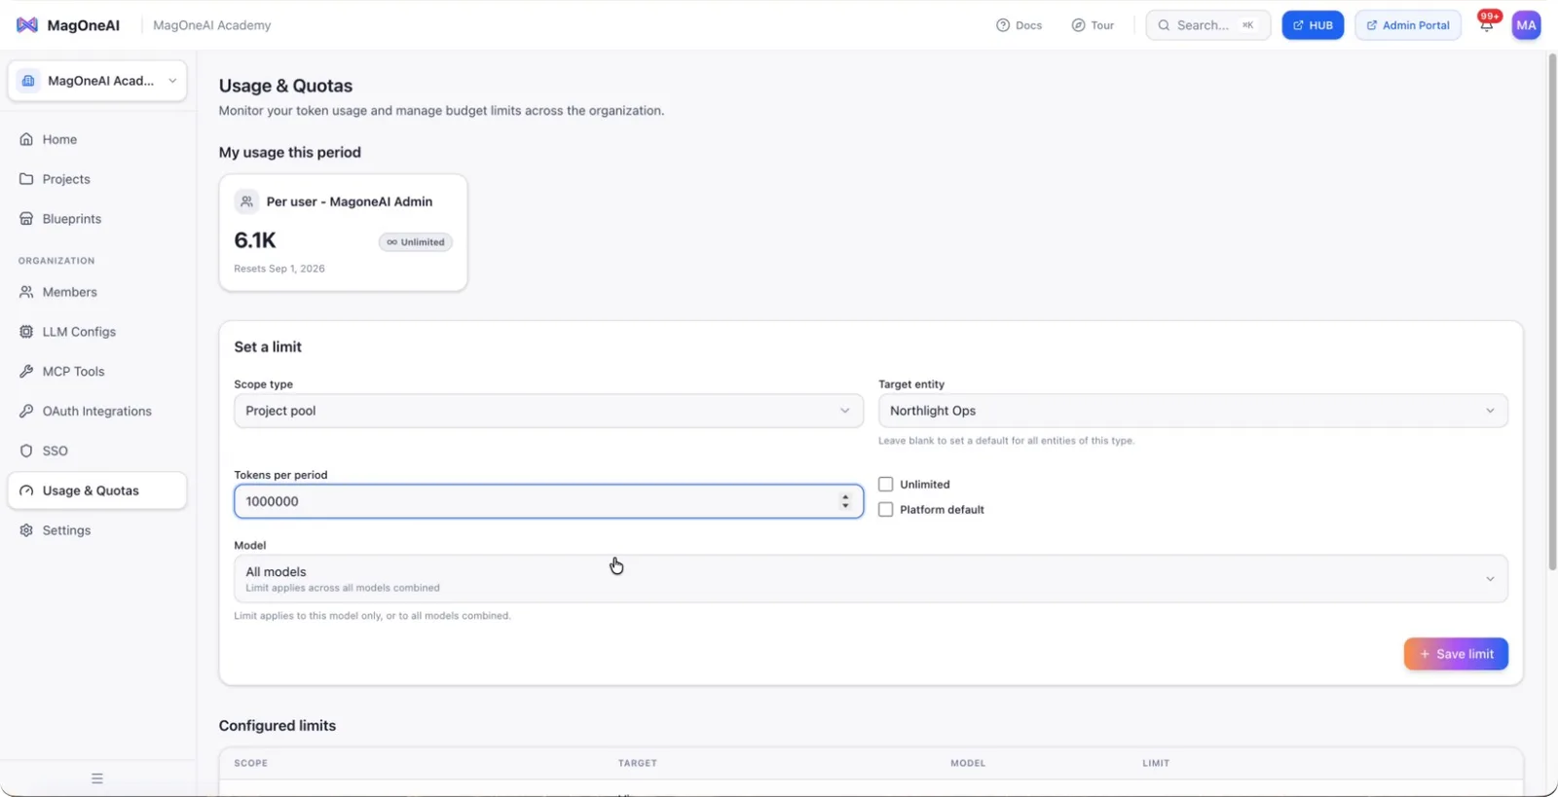Open the Target entity dropdown
This screenshot has height=797, width=1558.
(x=1193, y=411)
